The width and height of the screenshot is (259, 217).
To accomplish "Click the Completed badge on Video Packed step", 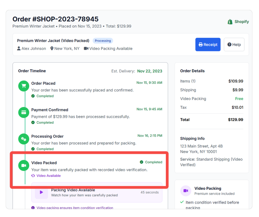I will 151,162.
